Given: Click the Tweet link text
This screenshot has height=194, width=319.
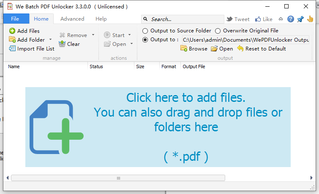Looking at the screenshot, I should (242, 19).
